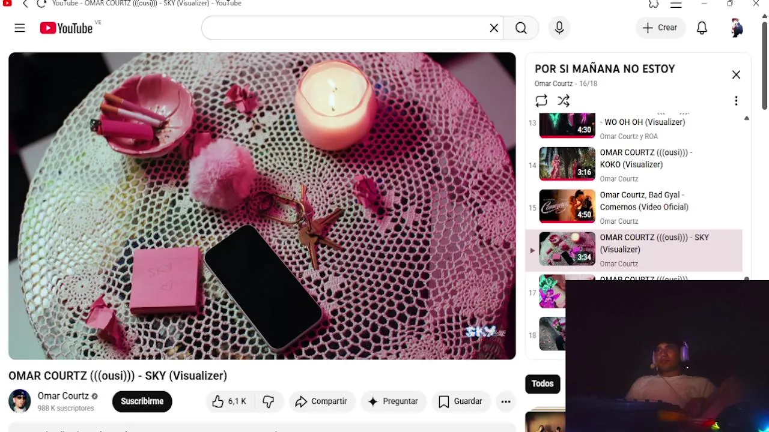Play WO OH OH (Visualizer) thumbnail
This screenshot has width=769, height=432.
tap(567, 125)
